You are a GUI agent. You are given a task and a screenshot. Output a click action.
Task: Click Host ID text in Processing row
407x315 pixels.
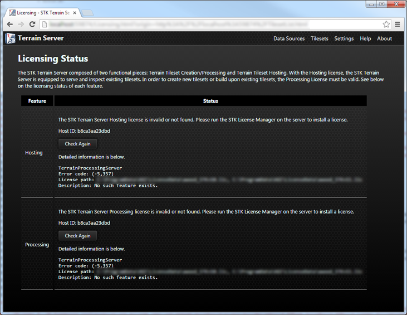84,223
